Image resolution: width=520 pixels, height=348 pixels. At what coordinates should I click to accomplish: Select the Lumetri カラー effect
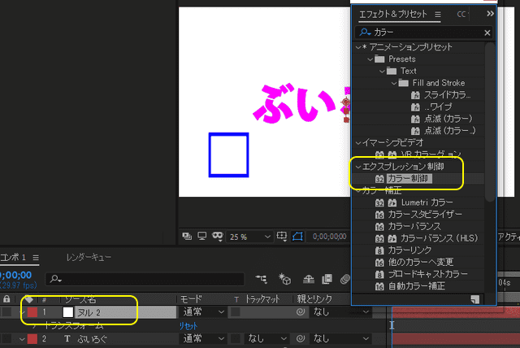(x=427, y=202)
